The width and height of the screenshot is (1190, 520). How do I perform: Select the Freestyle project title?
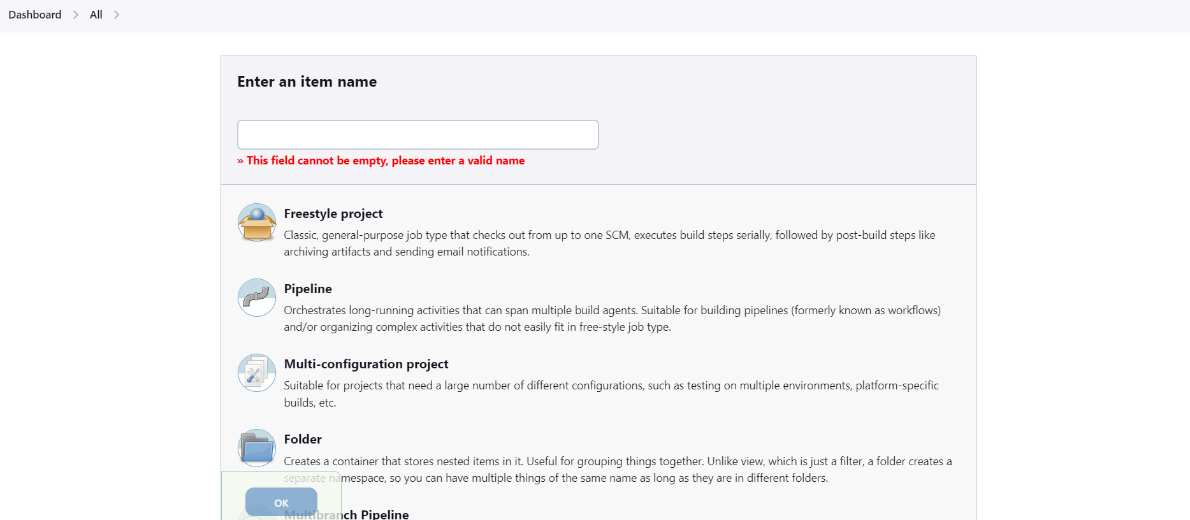pos(333,213)
